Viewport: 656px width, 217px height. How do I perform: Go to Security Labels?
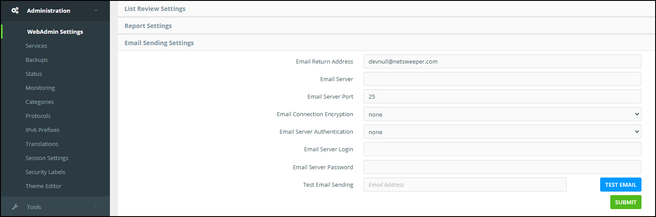tap(45, 172)
